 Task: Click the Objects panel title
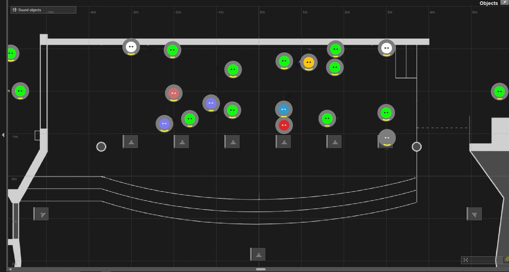pyautogui.click(x=489, y=3)
